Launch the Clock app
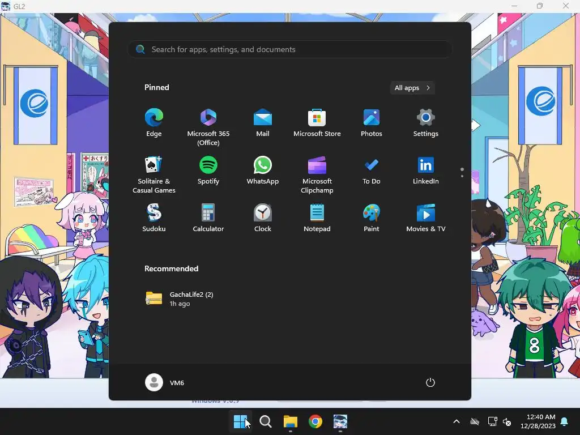 point(263,218)
